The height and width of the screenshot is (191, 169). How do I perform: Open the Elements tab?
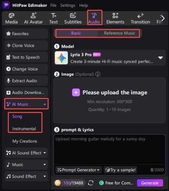click(115, 19)
